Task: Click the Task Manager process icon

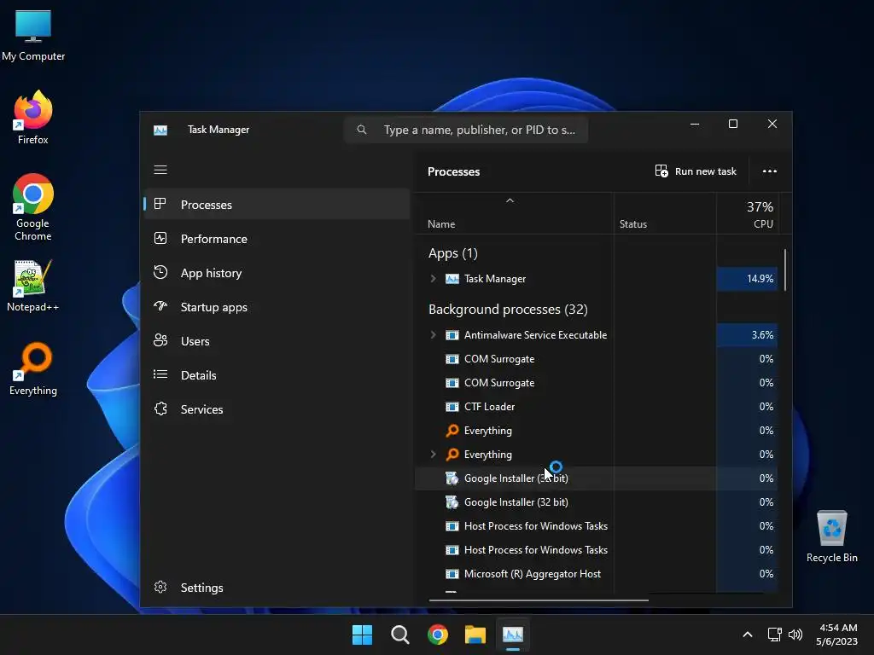Action: pos(452,279)
